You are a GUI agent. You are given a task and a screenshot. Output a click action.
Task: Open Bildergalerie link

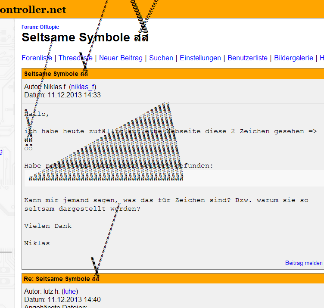[293, 58]
